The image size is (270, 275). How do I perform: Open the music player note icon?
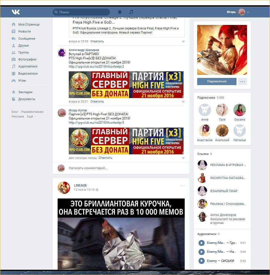pos(131,12)
